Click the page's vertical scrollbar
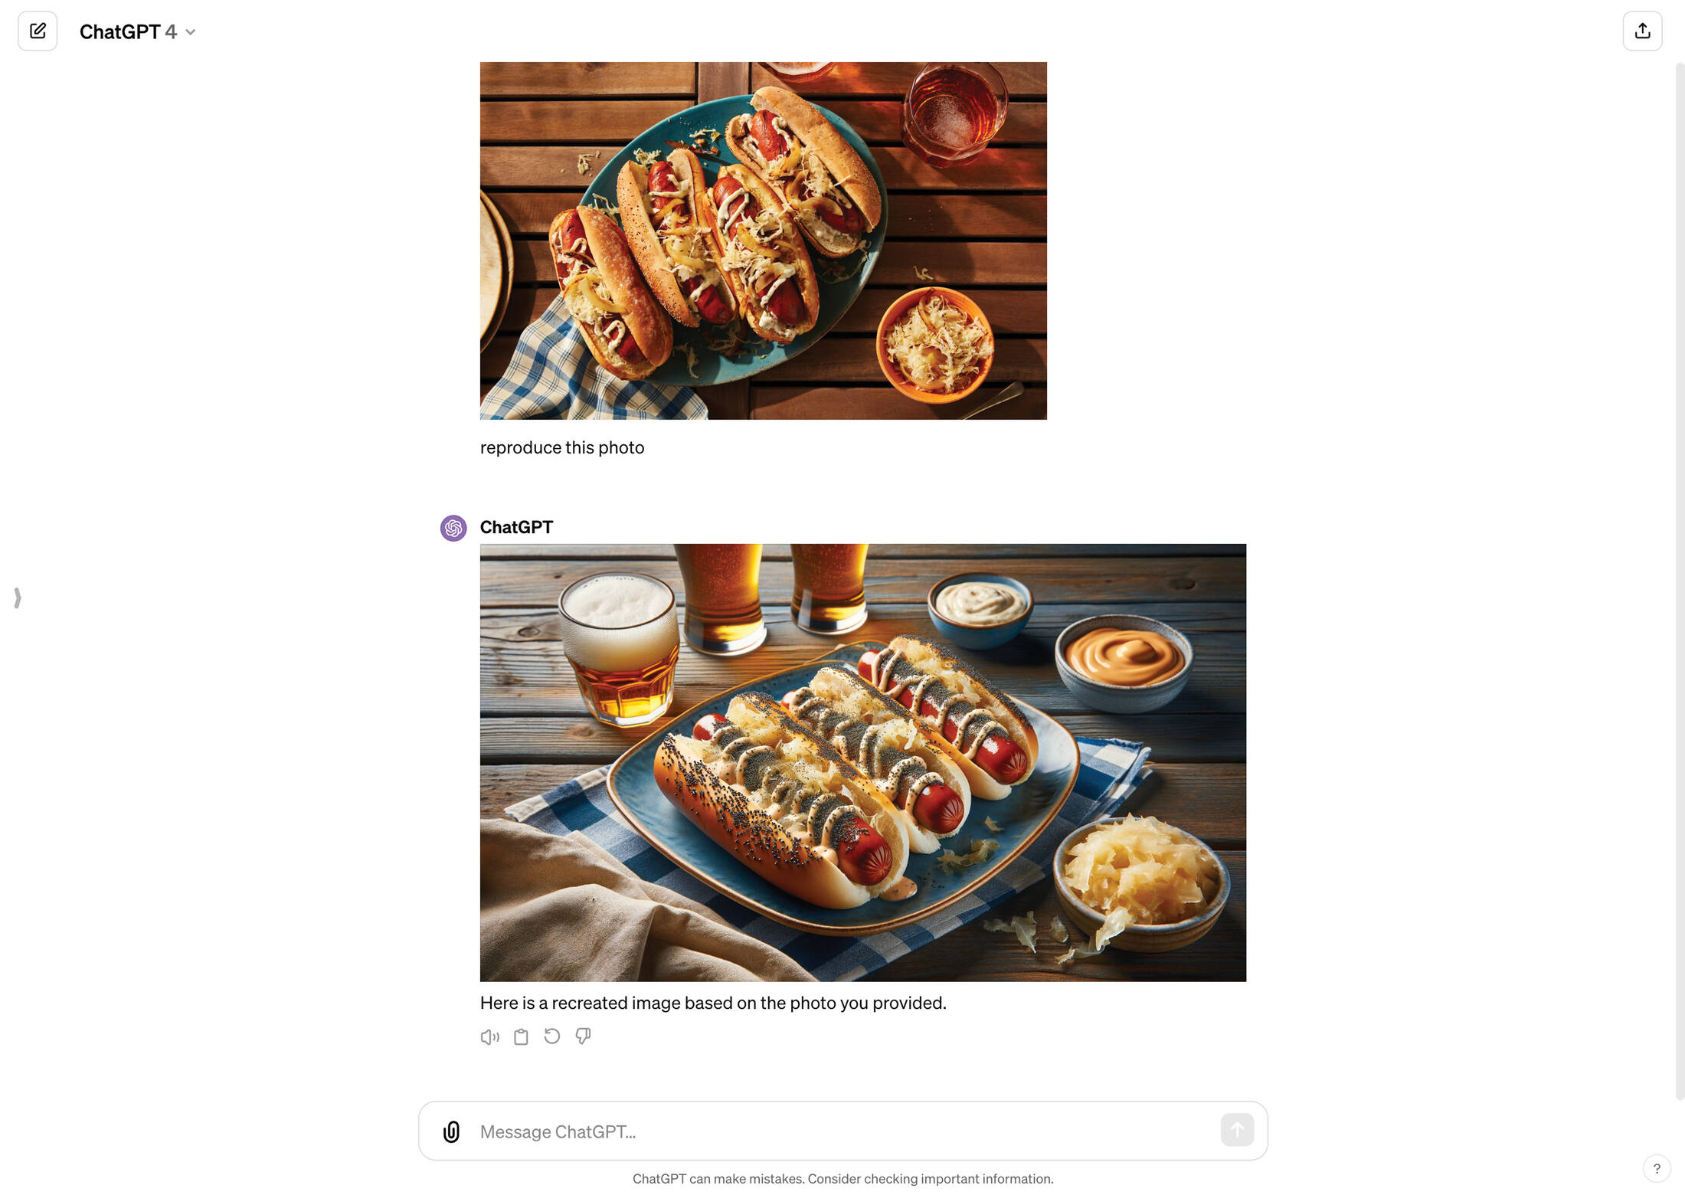Viewport: 1685px width, 1195px height. 1679,582
